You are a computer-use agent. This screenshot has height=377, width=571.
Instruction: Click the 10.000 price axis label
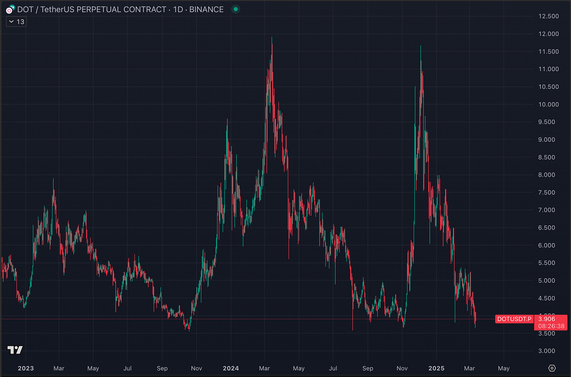point(549,104)
